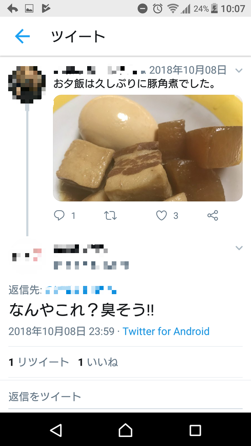The image size is (251, 446).
Task: Tap the 2018年10月08日 date on tweet
Action: (x=188, y=70)
